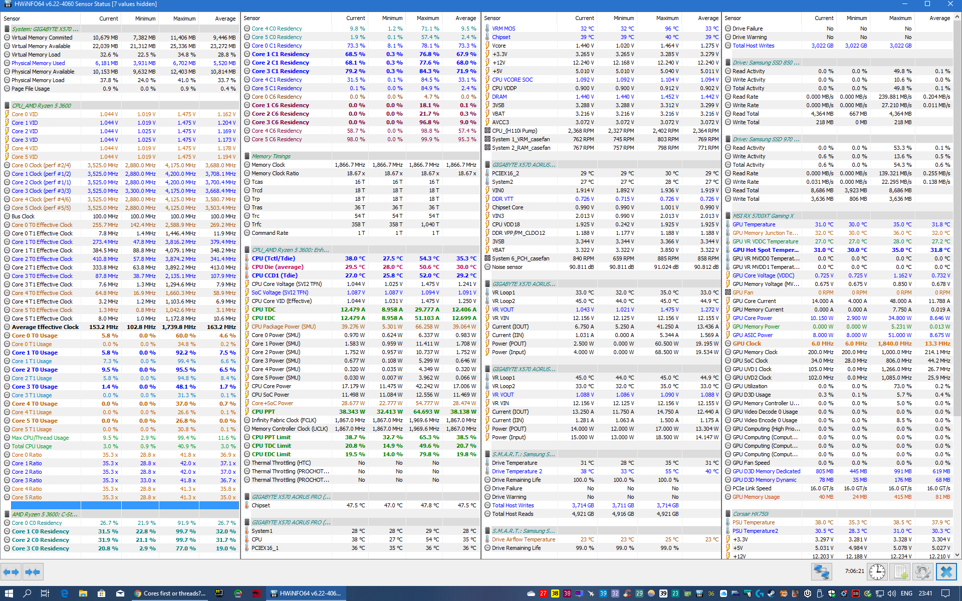The image size is (962, 601).
Task: Select 'Average Effective Clock' row
Action: 120,327
